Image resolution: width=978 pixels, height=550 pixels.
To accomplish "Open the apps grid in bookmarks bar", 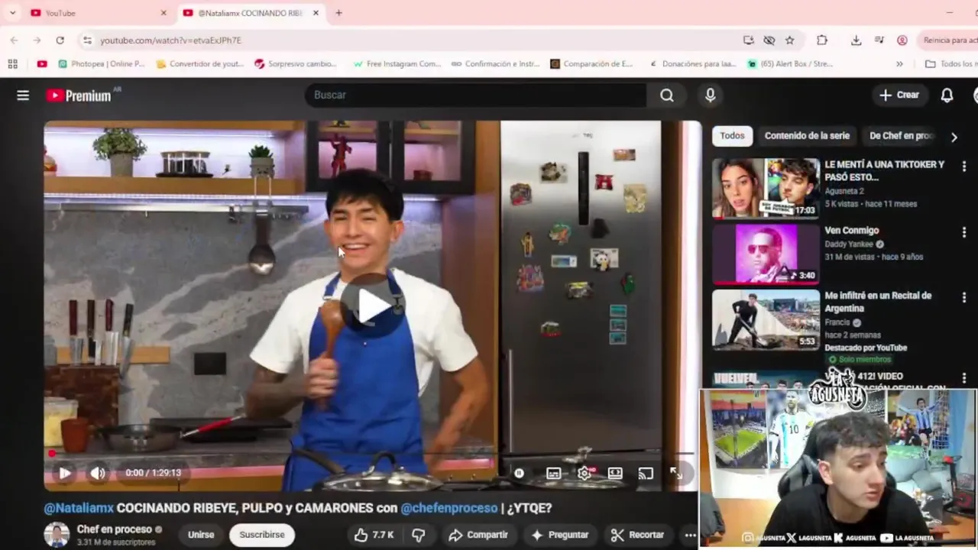I will click(12, 64).
